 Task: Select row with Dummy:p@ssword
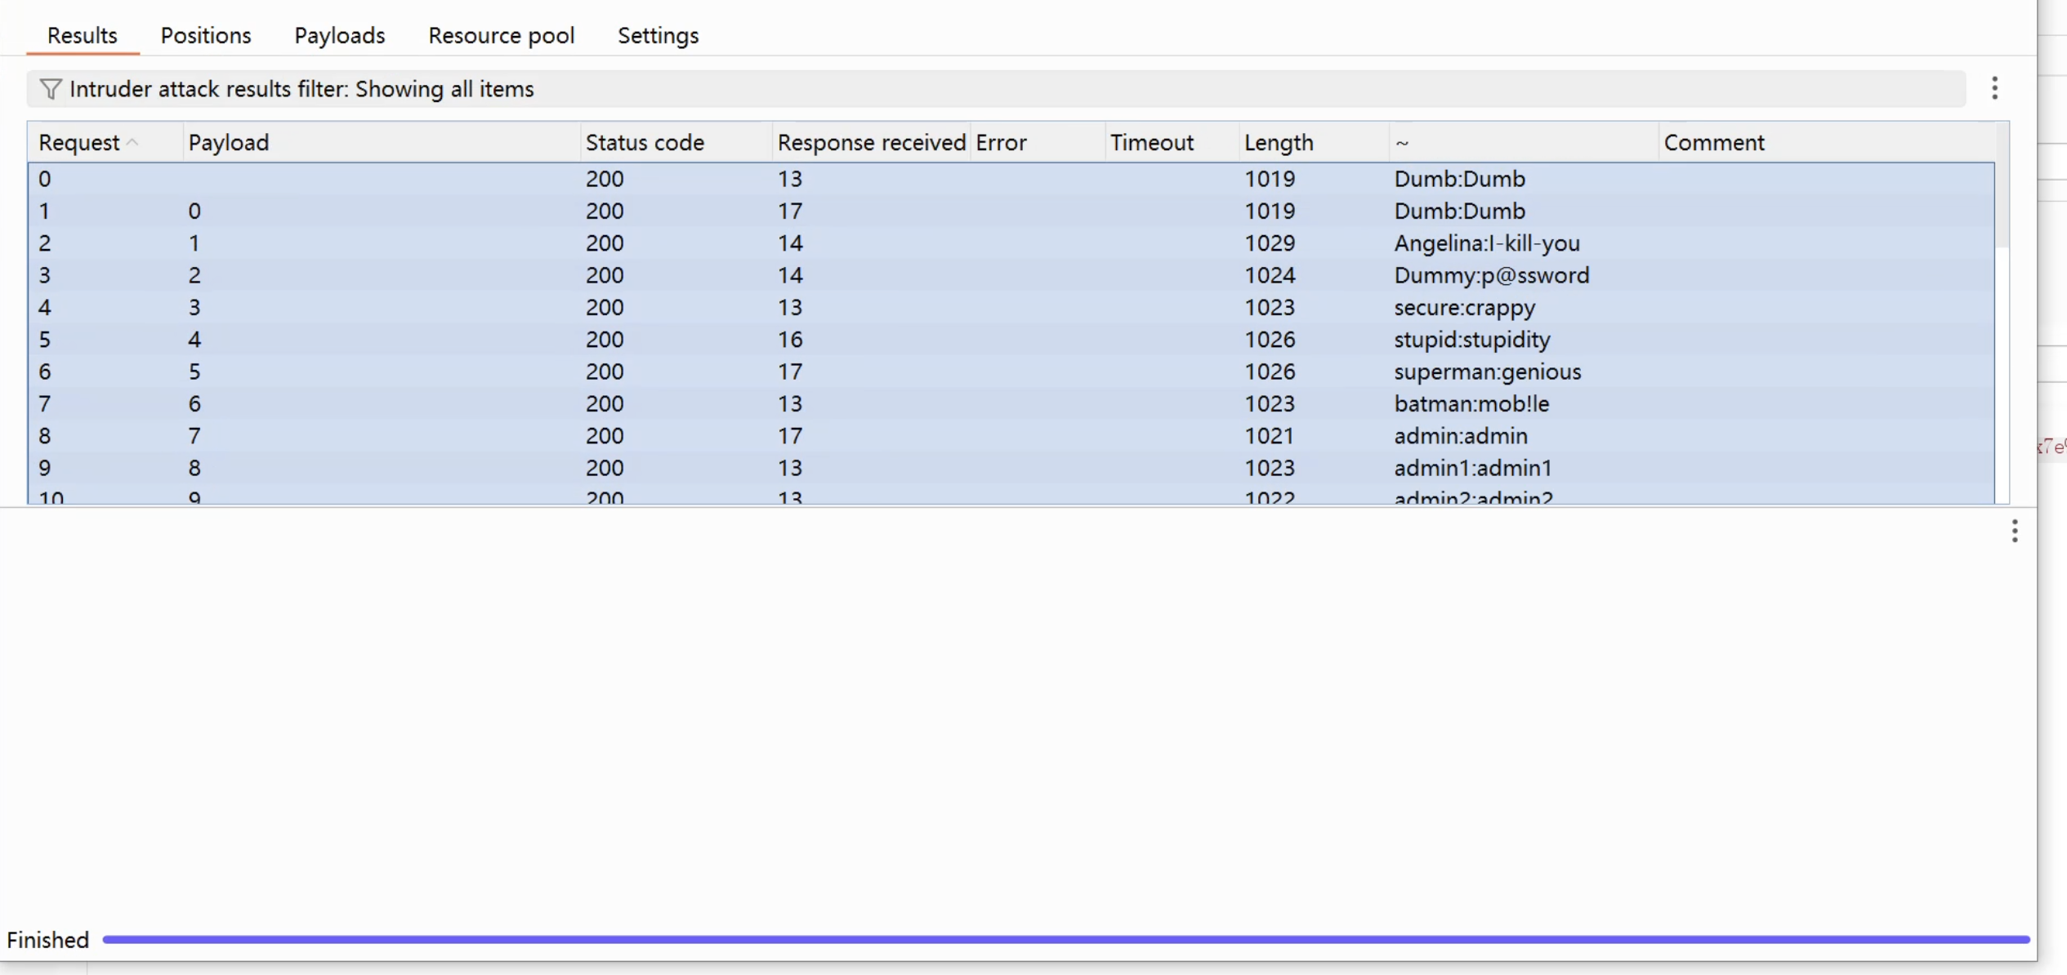point(1491,275)
